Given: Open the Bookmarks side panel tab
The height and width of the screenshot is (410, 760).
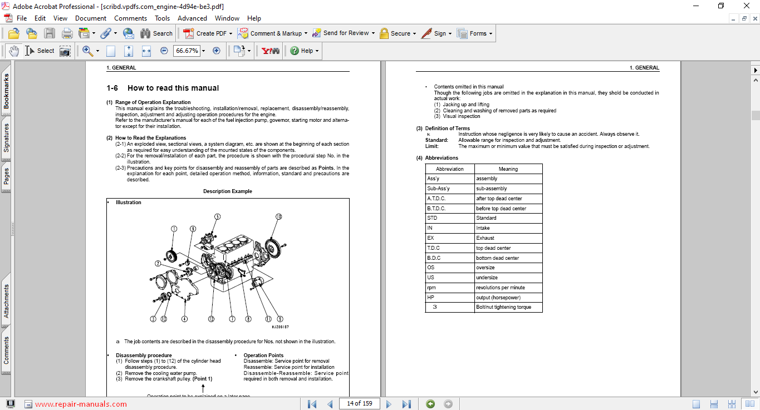Looking at the screenshot, I should pyautogui.click(x=6, y=92).
